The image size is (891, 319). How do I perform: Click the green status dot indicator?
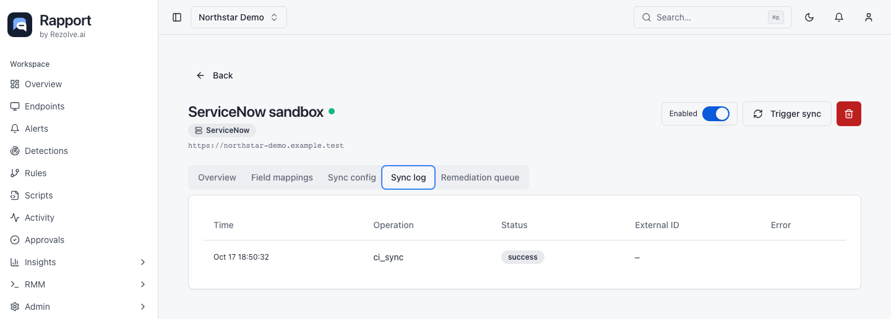click(332, 111)
